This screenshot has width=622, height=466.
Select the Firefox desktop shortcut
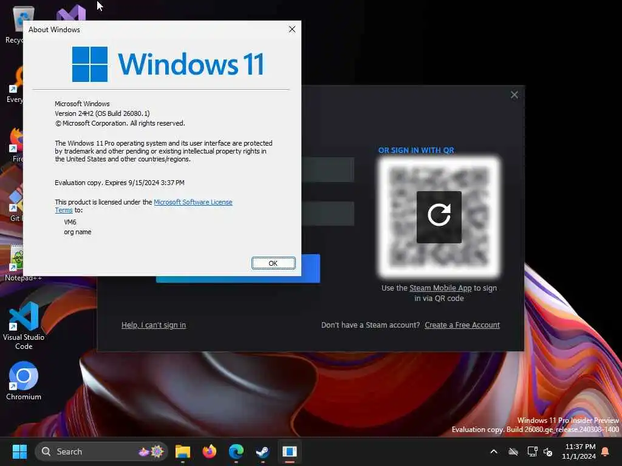(x=16, y=145)
